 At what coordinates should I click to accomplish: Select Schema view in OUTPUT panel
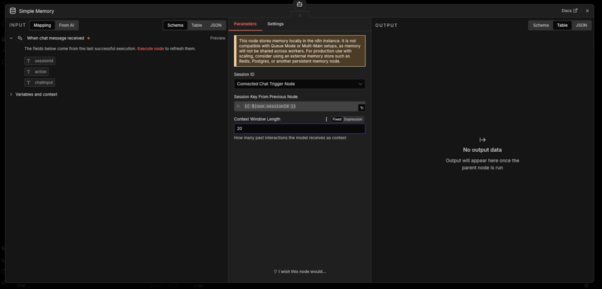(x=541, y=25)
